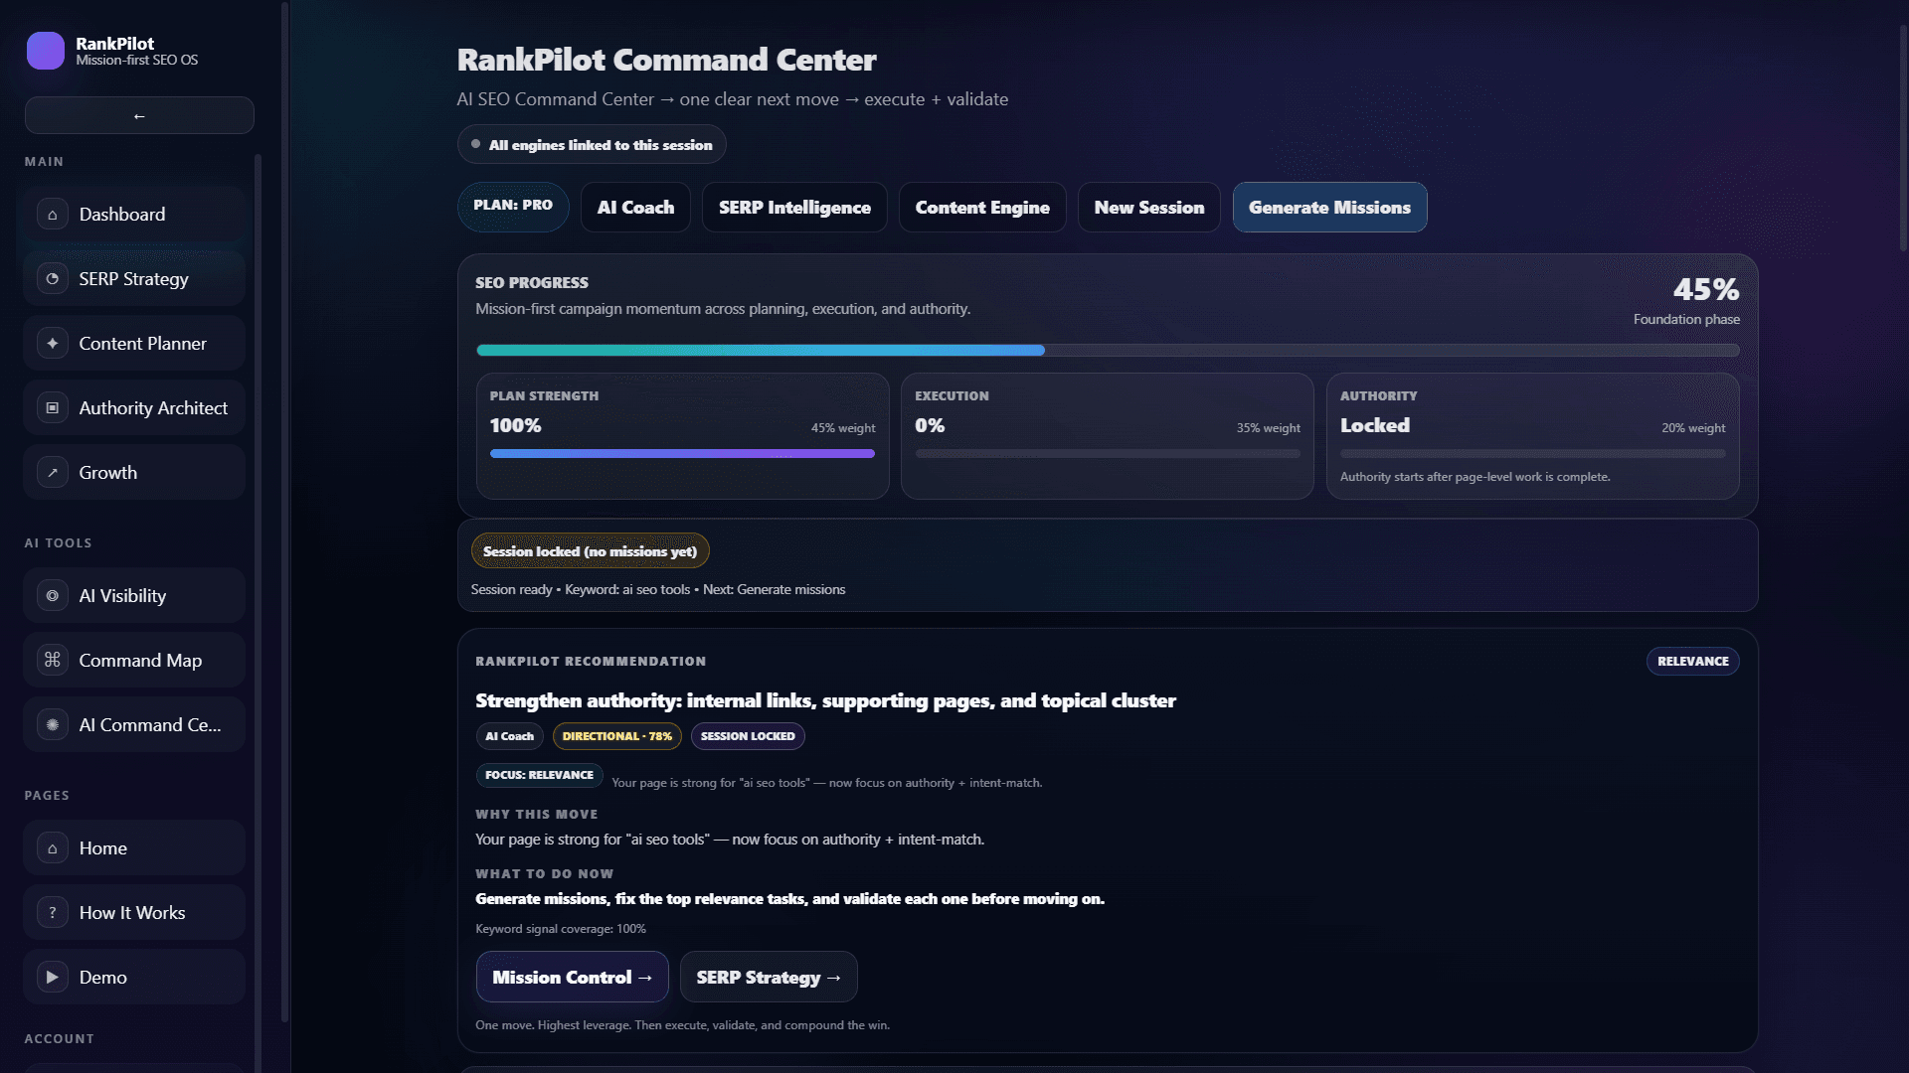Click the SERP Strategy arrow button
Screen dimensions: 1909x1073
(768, 977)
